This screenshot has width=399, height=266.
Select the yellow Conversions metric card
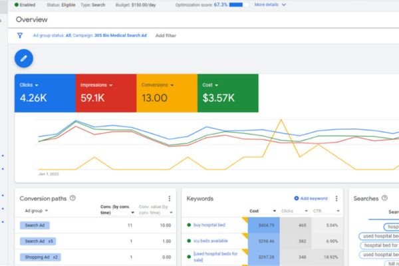coord(167,93)
